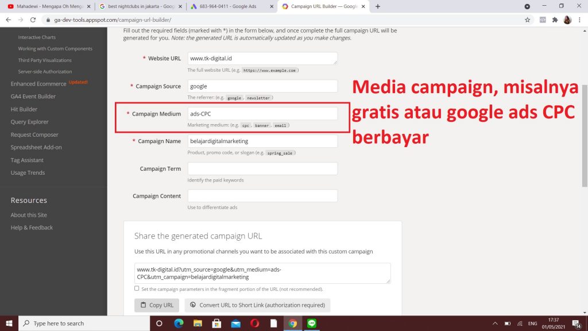The height and width of the screenshot is (331, 588).
Task: Open the Help & Feedback link
Action: pos(32,228)
